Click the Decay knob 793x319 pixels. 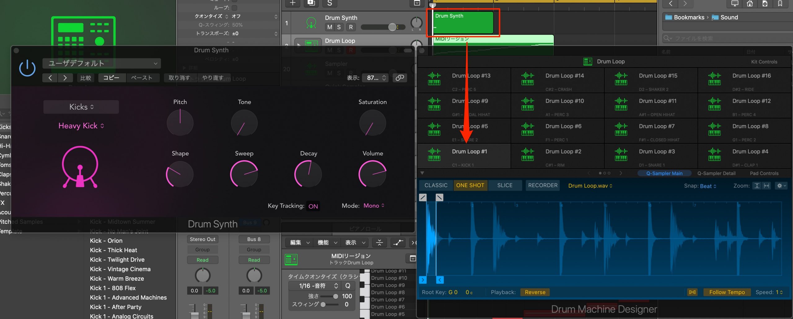pos(309,174)
